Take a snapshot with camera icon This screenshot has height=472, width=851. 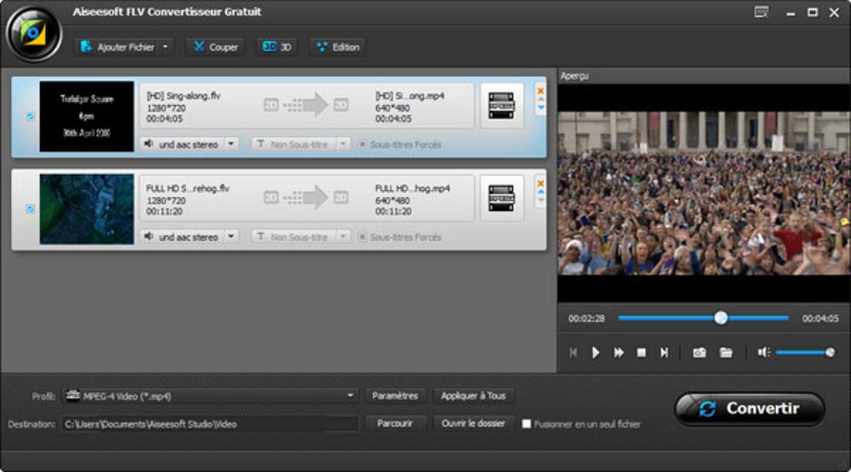click(x=700, y=353)
